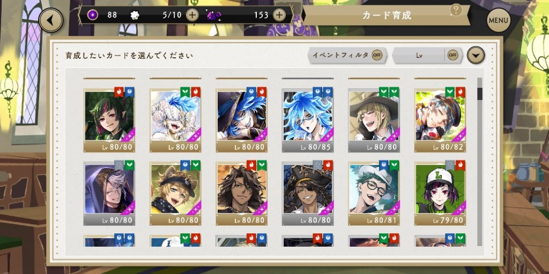The image size is (549, 274).
Task: Tap the purple star coin icon
Action: click(x=92, y=15)
